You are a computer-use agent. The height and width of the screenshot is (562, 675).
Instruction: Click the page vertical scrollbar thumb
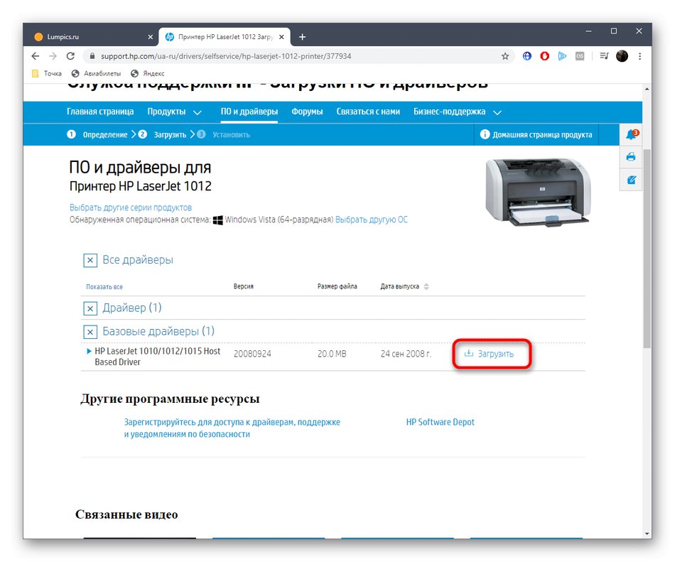(x=647, y=248)
